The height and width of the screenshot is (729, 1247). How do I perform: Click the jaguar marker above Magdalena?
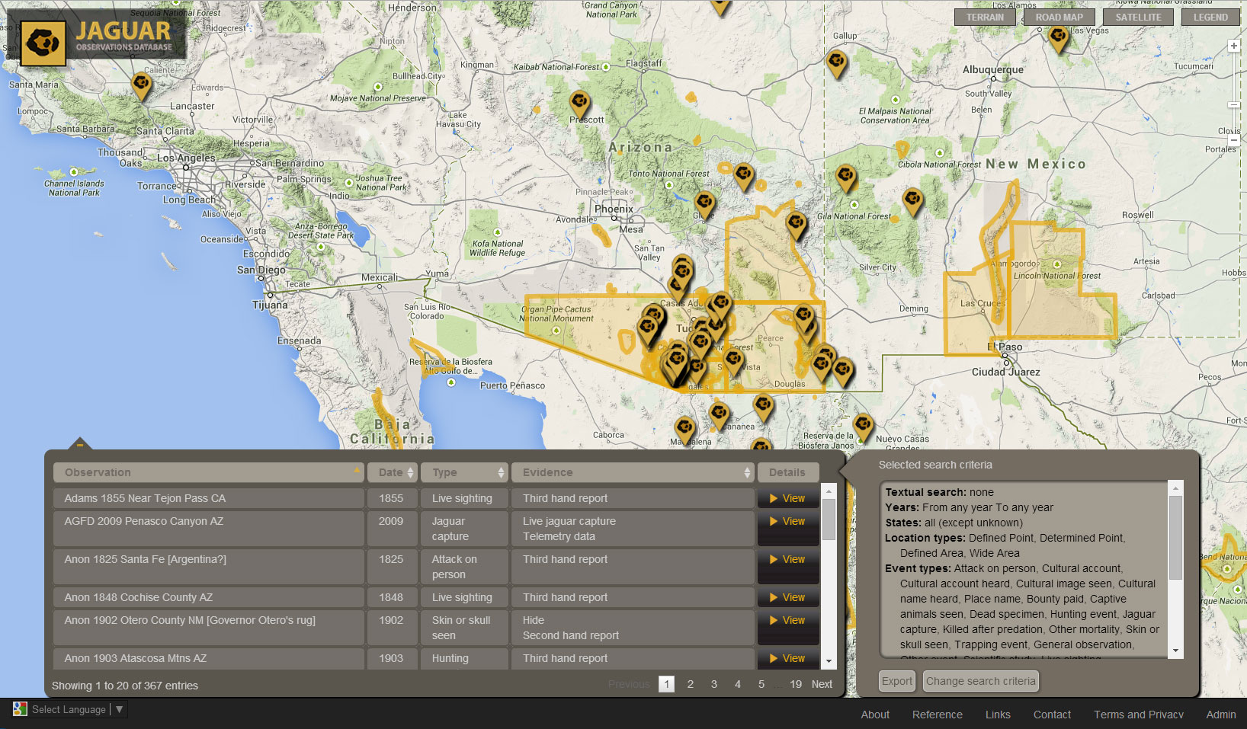point(685,430)
